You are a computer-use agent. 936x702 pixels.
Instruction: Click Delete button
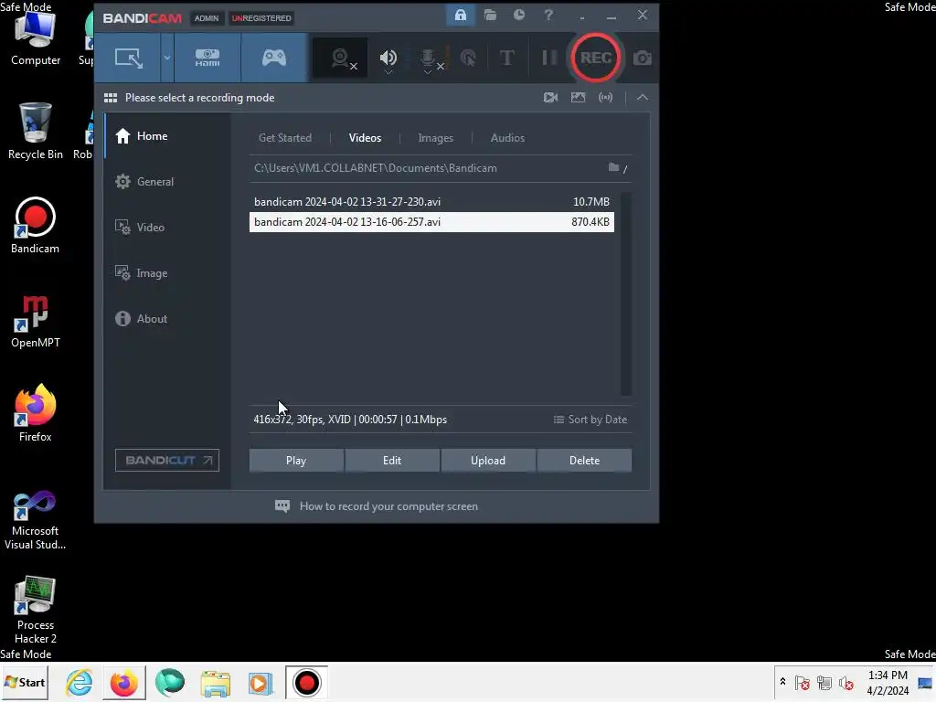tap(584, 461)
